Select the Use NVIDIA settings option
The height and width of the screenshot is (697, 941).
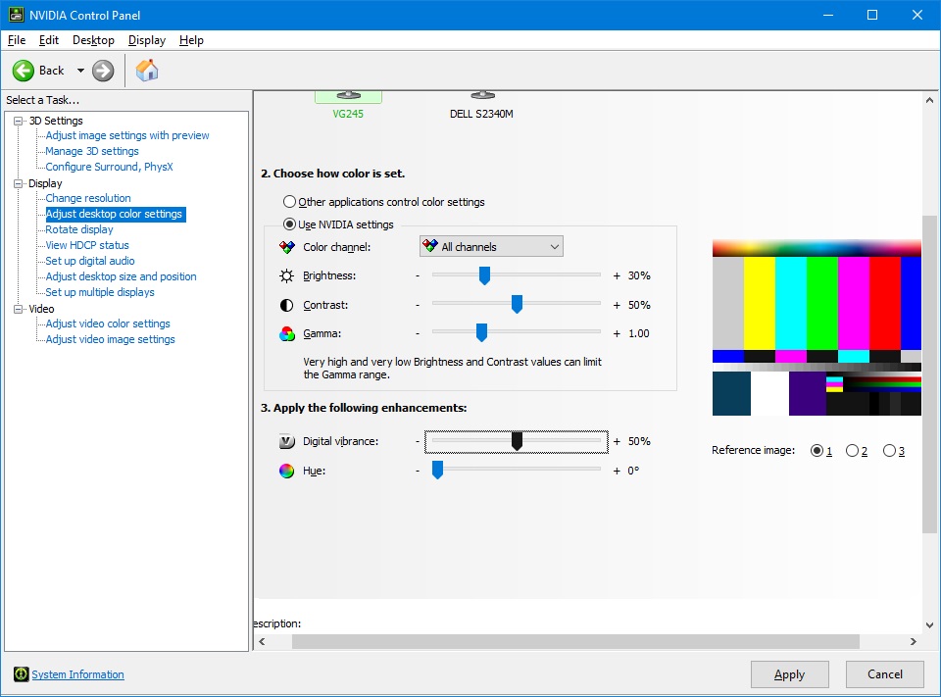(291, 224)
